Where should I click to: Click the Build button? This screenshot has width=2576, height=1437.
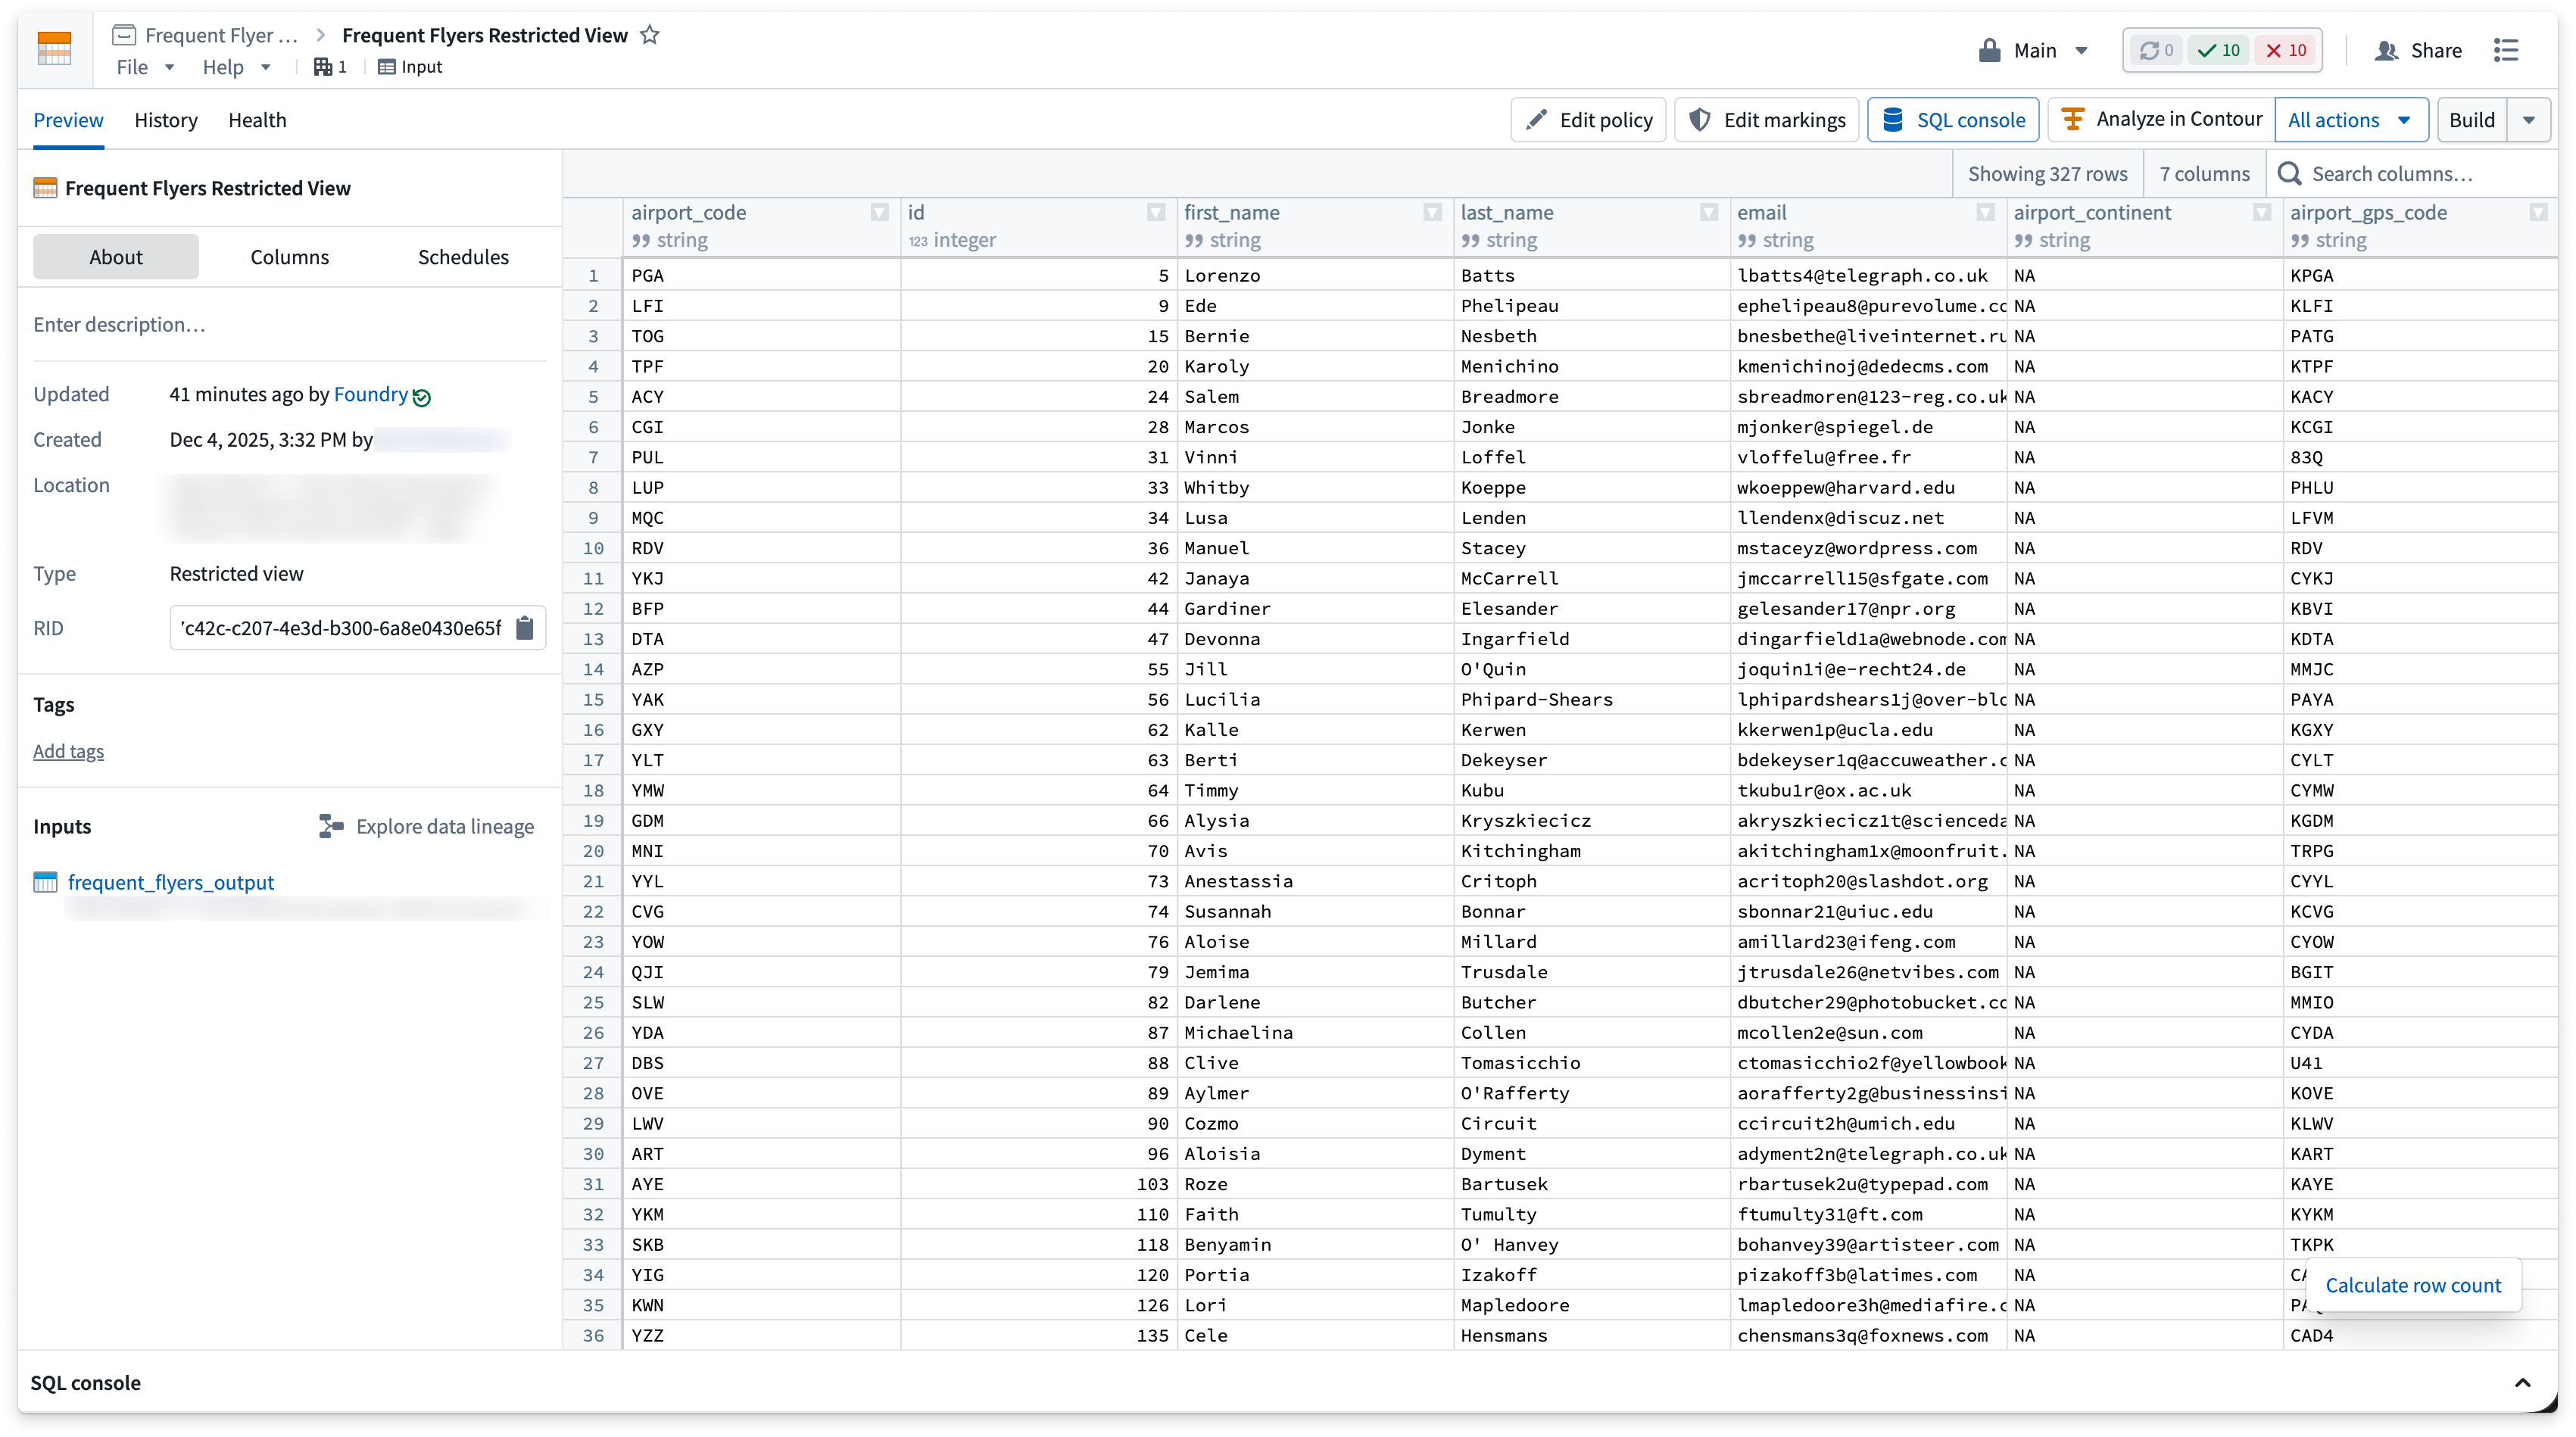(x=2471, y=120)
